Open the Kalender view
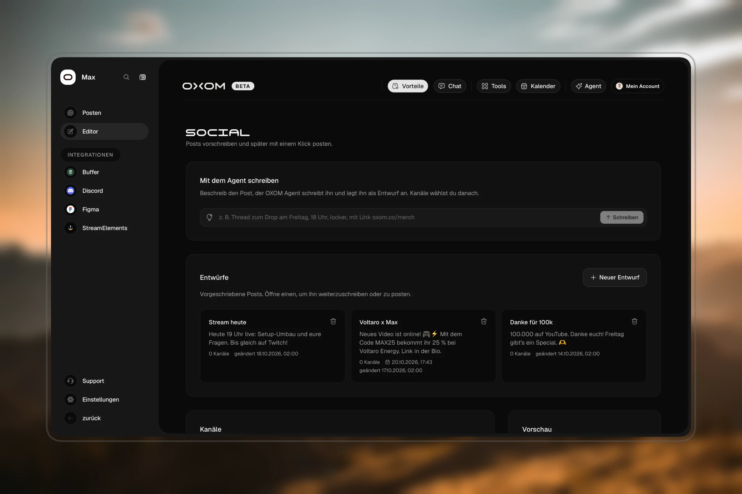Viewport: 742px width, 494px height. [x=538, y=86]
